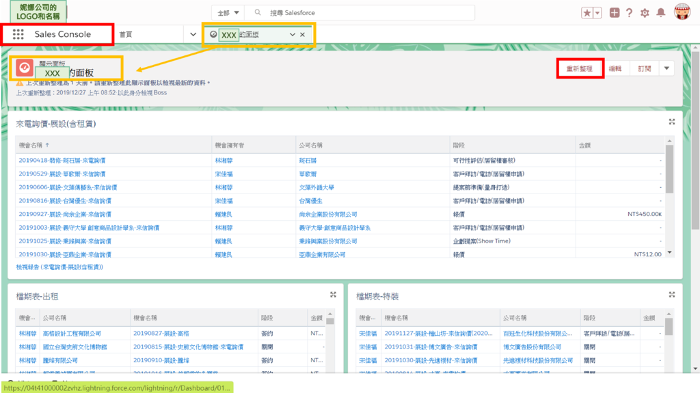
Task: Click the company logo at top left
Action: point(38,12)
